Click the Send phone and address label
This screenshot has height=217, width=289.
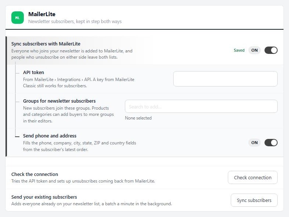[49, 136]
